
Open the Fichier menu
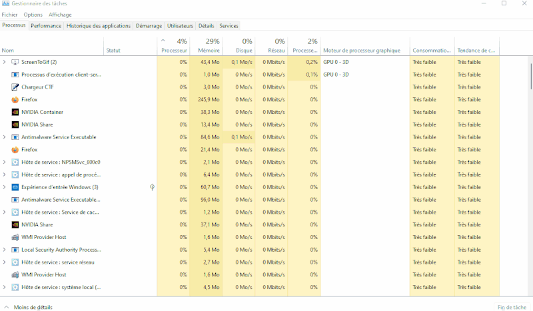[9, 15]
